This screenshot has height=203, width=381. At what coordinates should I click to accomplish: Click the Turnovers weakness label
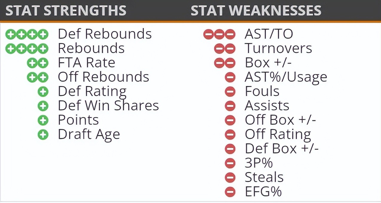pos(278,49)
